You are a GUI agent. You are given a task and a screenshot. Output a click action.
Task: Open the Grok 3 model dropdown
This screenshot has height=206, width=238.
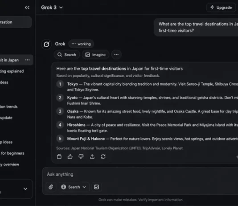click(52, 8)
